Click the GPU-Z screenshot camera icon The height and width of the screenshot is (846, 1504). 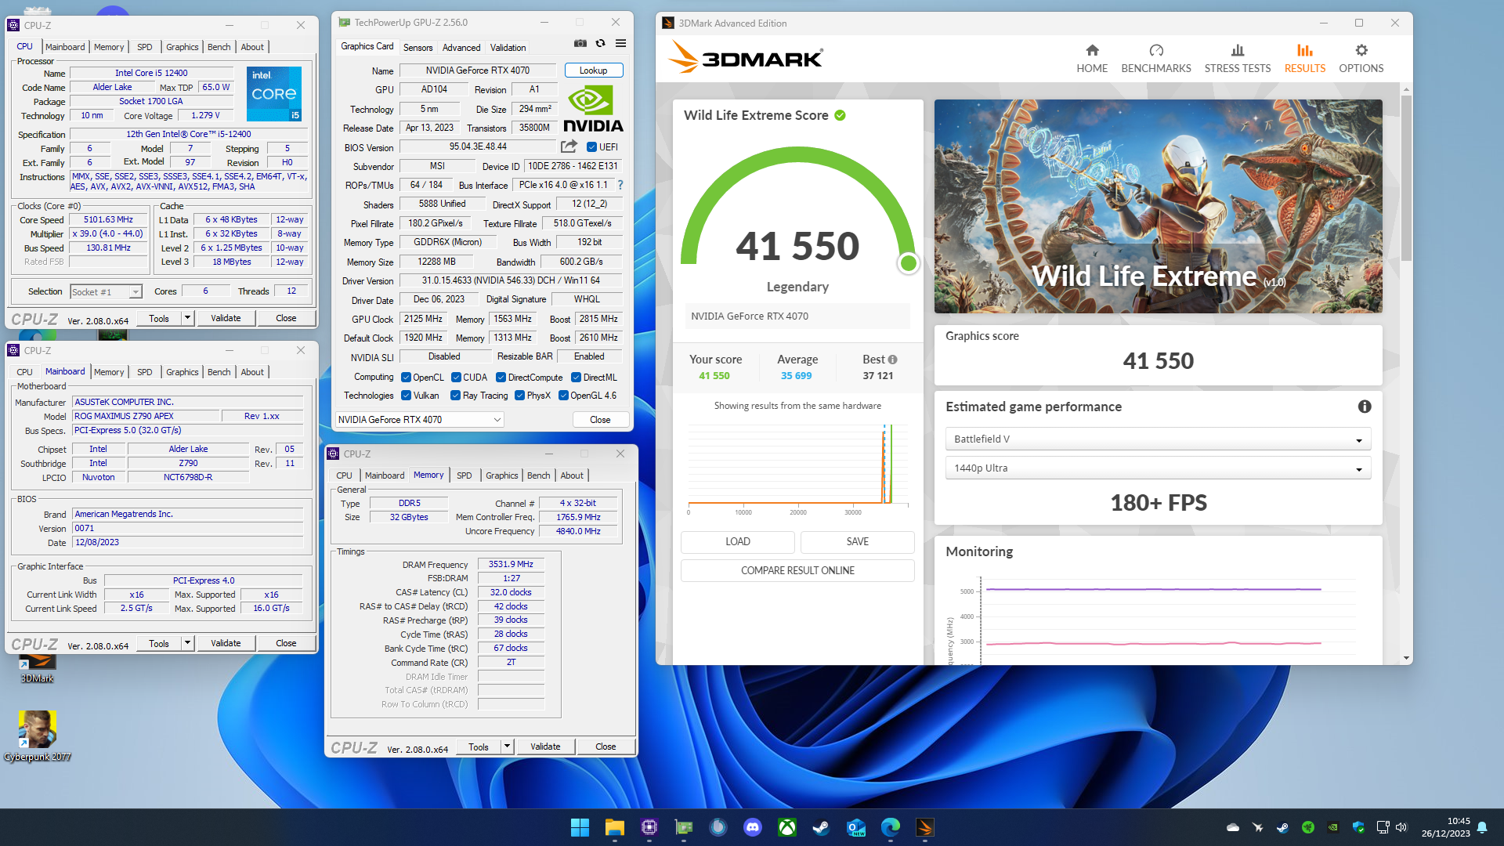coord(580,44)
